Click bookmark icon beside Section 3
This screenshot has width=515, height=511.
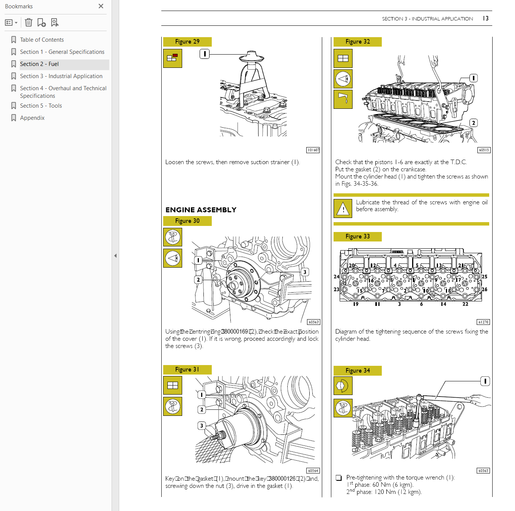click(x=14, y=76)
